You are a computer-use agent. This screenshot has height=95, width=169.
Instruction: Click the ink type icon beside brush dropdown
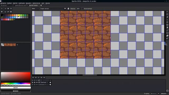click(68, 9)
